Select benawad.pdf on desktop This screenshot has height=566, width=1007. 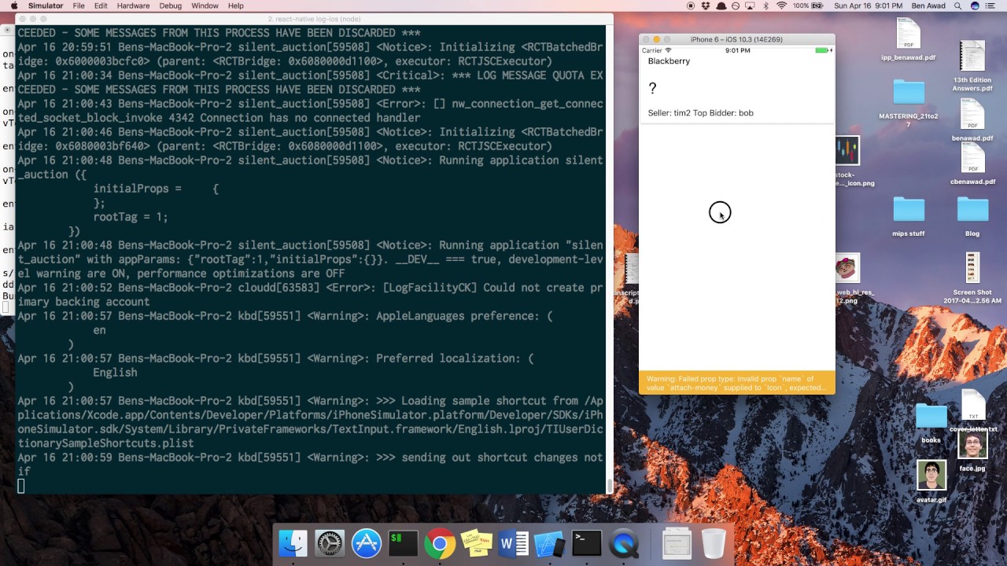pyautogui.click(x=972, y=120)
